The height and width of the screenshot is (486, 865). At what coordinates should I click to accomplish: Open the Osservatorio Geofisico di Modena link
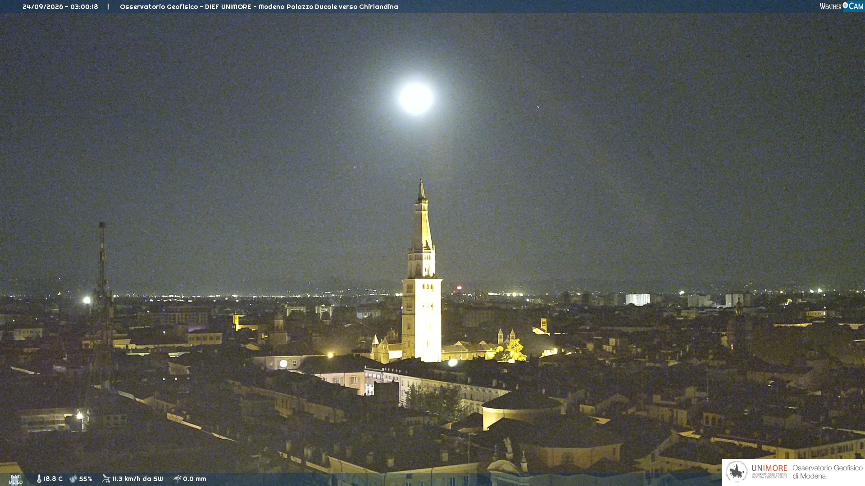pos(827,472)
